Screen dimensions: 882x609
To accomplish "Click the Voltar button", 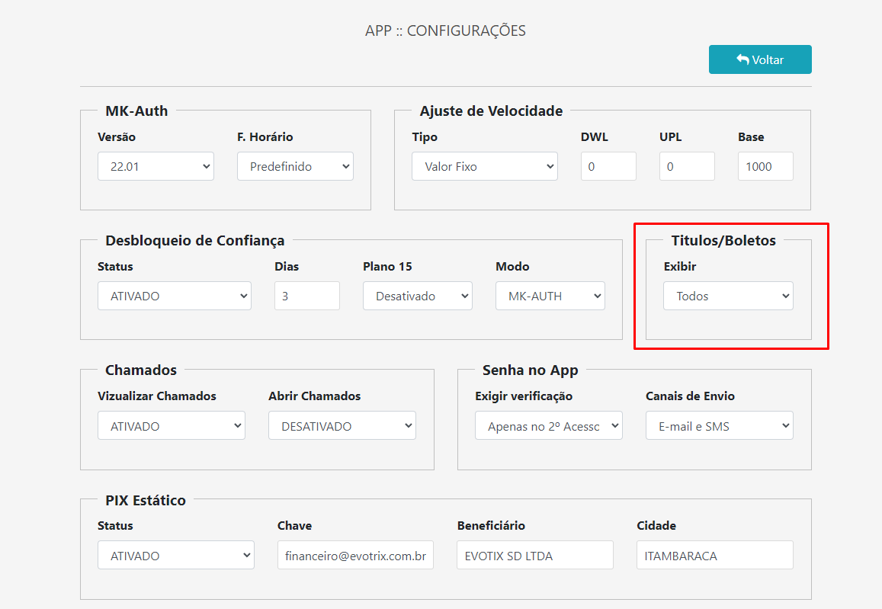I will coord(759,59).
